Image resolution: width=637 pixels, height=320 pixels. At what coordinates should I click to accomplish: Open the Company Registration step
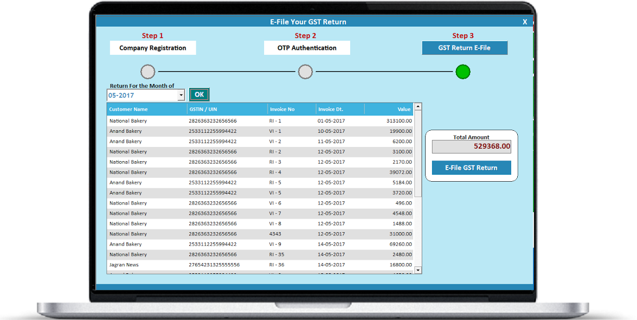pyautogui.click(x=153, y=48)
